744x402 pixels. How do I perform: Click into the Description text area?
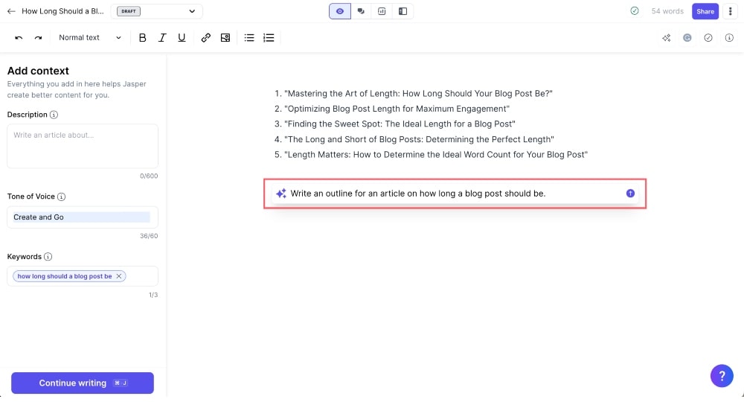click(x=82, y=146)
